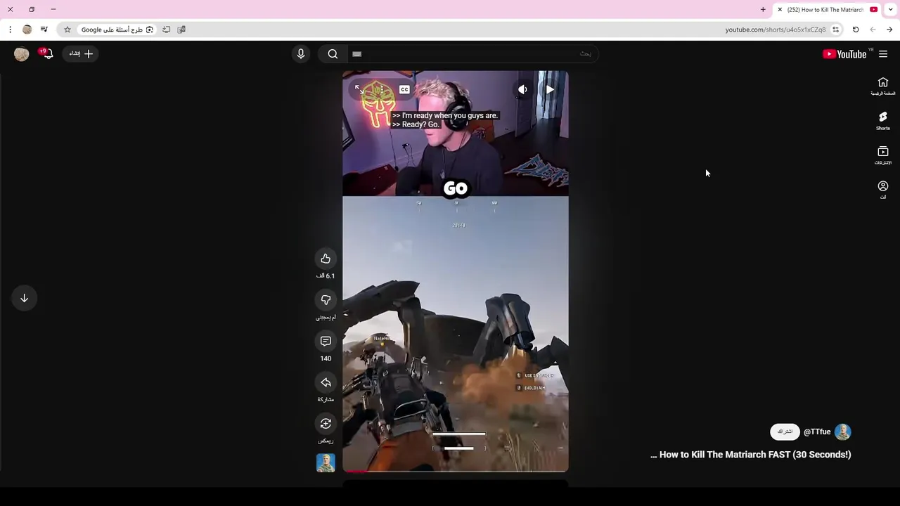Play the paused Short video
This screenshot has width=900, height=506.
click(x=550, y=89)
